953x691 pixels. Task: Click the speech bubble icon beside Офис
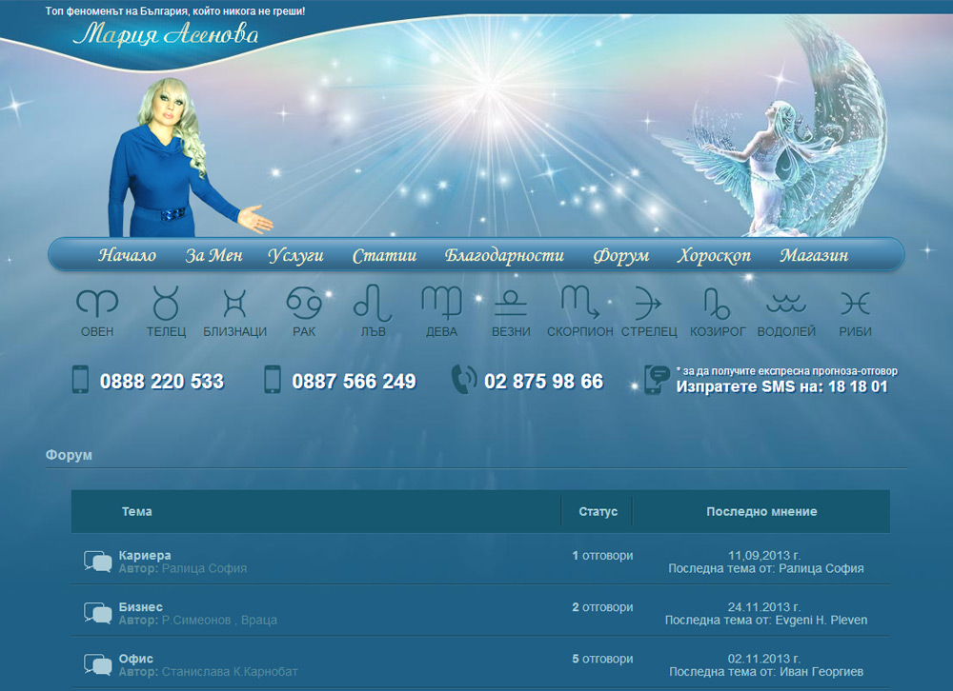(x=98, y=665)
